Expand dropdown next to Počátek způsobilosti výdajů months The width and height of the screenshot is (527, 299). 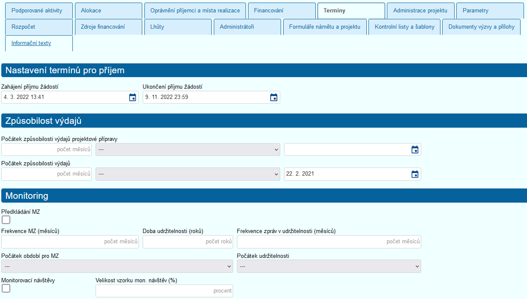pos(188,174)
